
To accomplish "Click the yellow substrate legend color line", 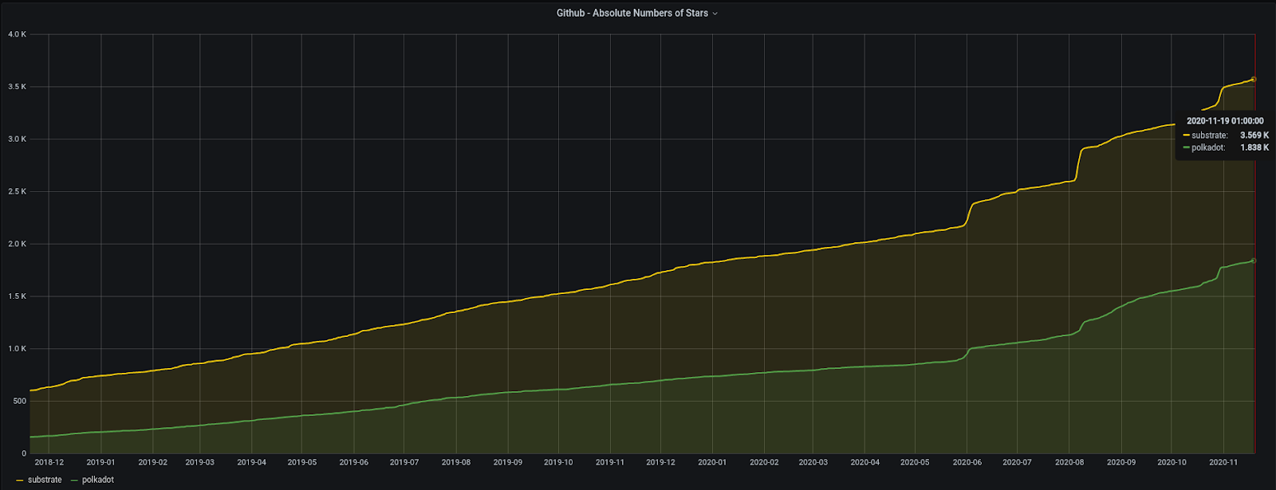I will point(19,480).
